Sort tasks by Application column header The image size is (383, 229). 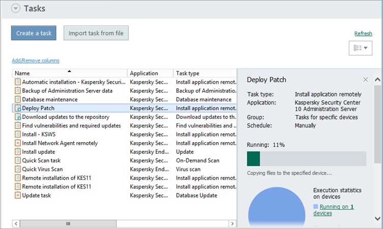click(150, 73)
